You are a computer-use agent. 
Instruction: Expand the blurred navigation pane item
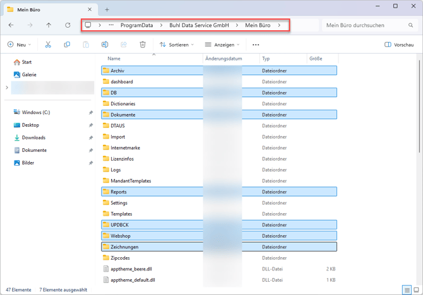[x=7, y=87]
